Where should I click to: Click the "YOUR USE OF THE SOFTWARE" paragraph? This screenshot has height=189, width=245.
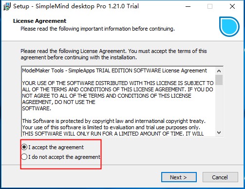click(118, 96)
